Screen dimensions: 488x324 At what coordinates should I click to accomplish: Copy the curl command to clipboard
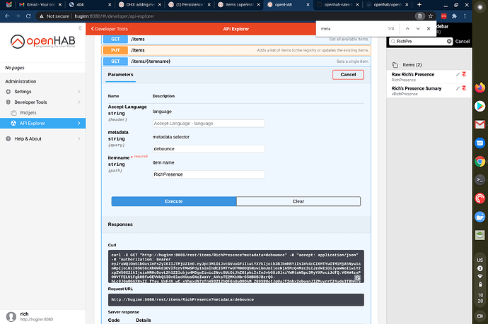click(x=357, y=278)
